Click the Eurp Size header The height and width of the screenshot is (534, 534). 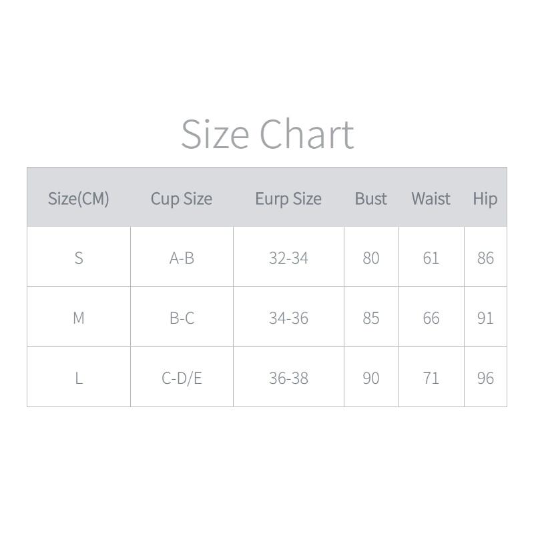288,198
